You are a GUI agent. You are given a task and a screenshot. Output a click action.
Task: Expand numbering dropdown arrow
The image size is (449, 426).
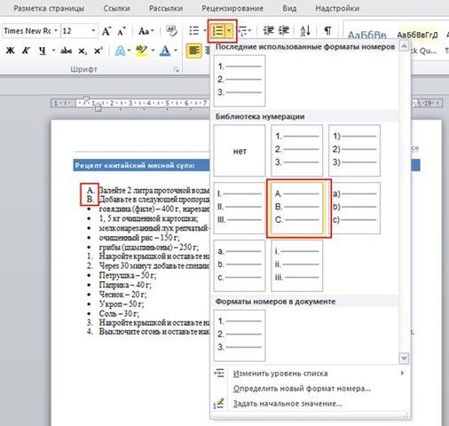click(229, 30)
